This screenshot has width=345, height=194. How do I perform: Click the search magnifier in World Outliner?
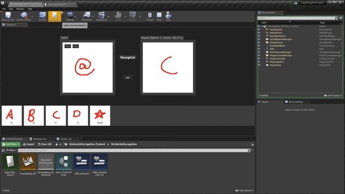(336, 18)
